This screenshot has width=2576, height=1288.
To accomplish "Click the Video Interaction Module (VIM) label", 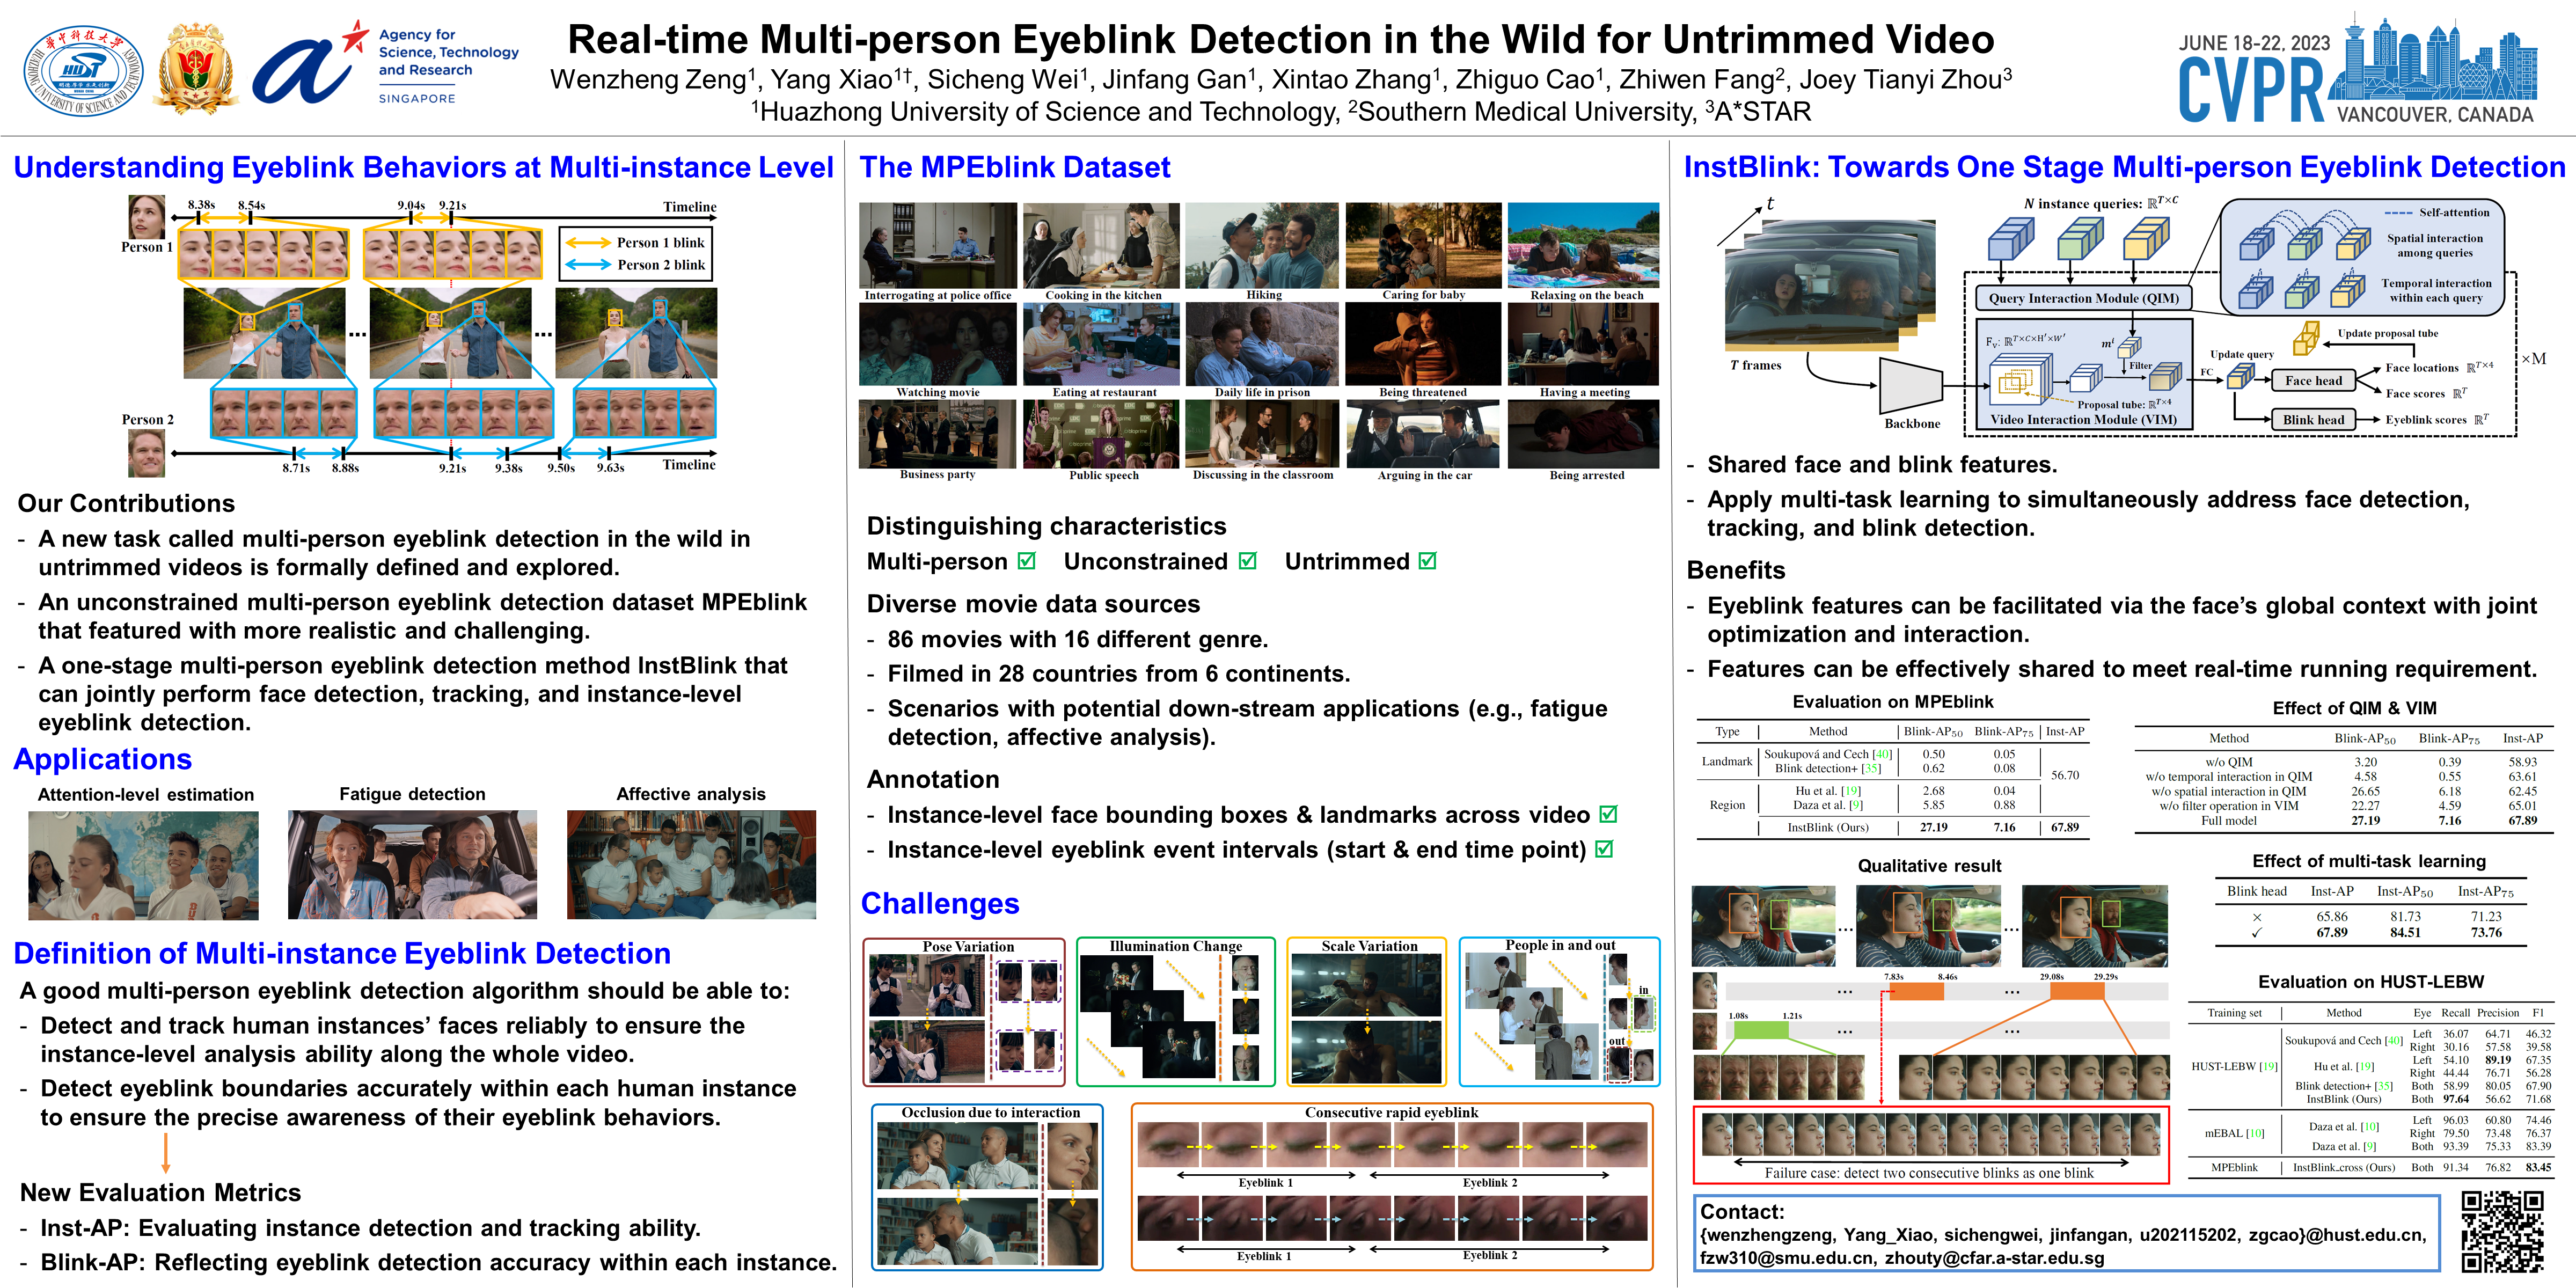I will click(2083, 419).
